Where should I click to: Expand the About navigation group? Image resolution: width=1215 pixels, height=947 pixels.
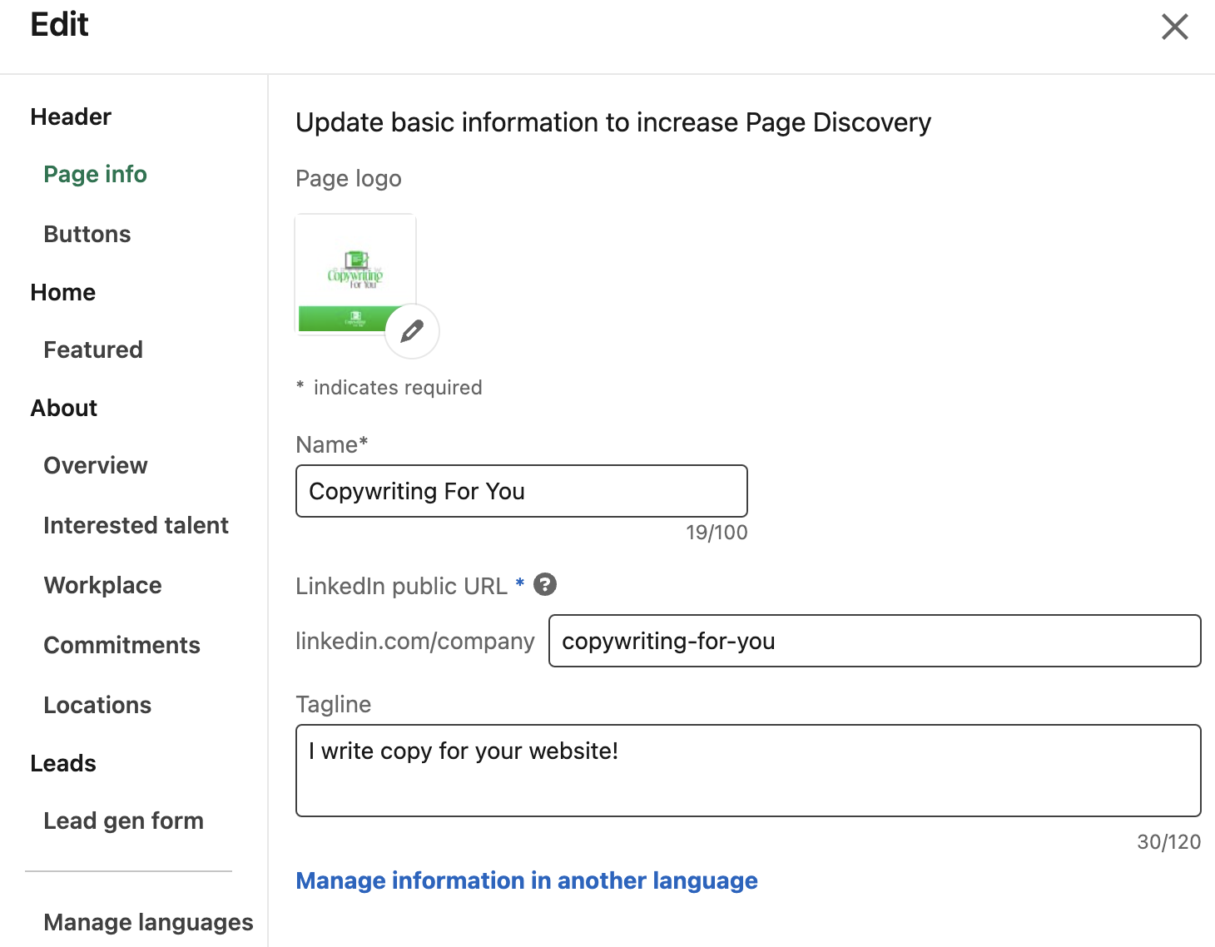pos(63,408)
